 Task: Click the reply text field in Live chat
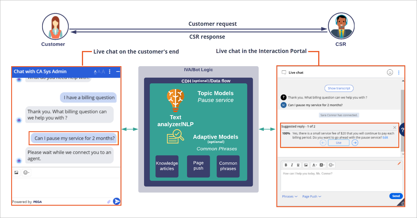point(341,180)
